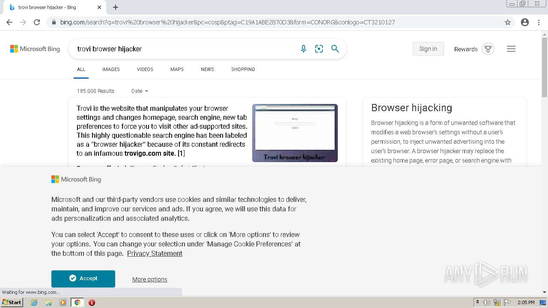Click the red Opera-style taskbar icon
This screenshot has width=548, height=308.
(92, 302)
